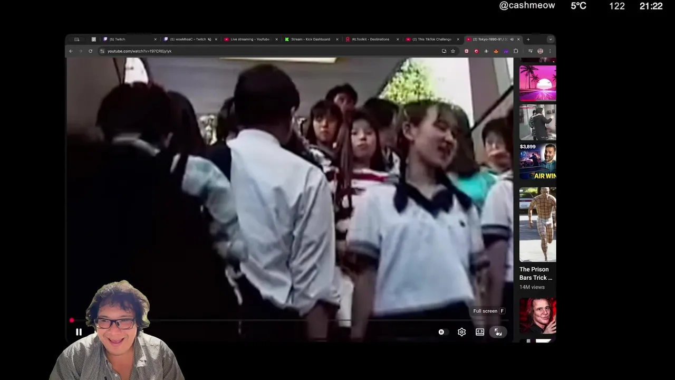The width and height of the screenshot is (675, 380).
Task: Close the Kick Dashboard tab
Action: 337,39
